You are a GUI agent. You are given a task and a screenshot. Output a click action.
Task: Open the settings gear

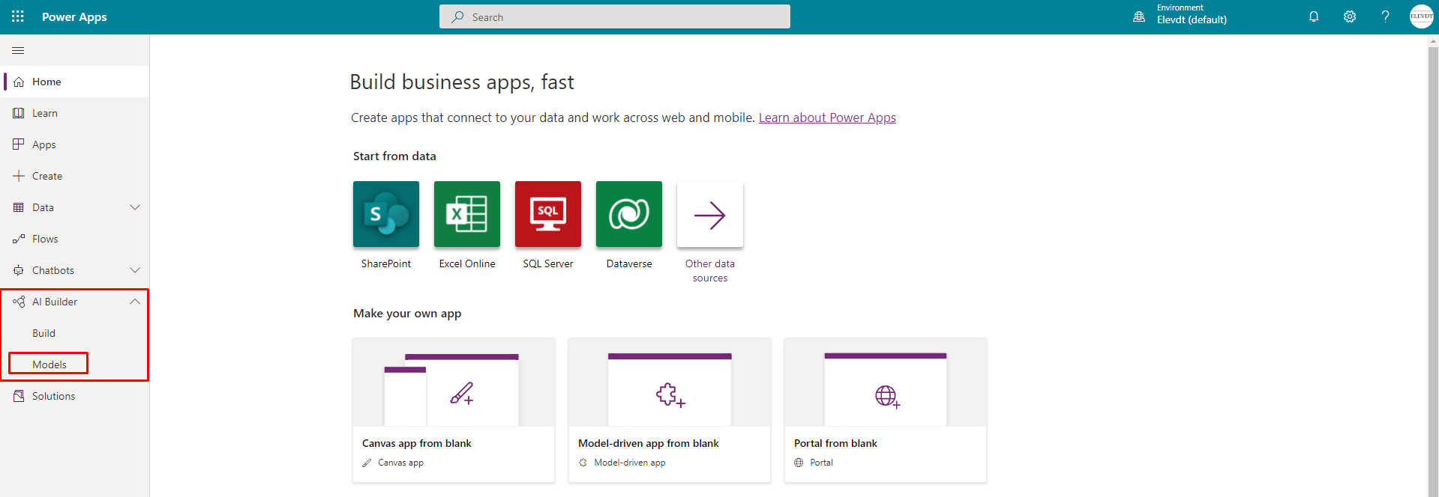coord(1350,16)
